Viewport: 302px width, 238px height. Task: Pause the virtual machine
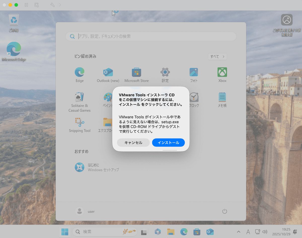[26, 5]
